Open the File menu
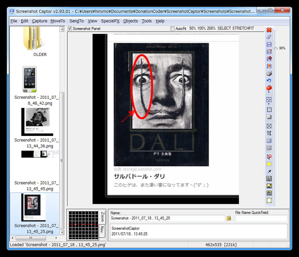The width and height of the screenshot is (299, 257). pos(14,21)
